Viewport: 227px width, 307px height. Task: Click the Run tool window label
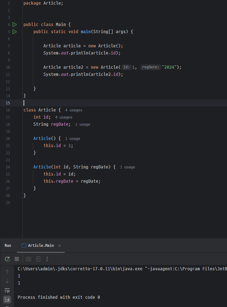point(8,245)
